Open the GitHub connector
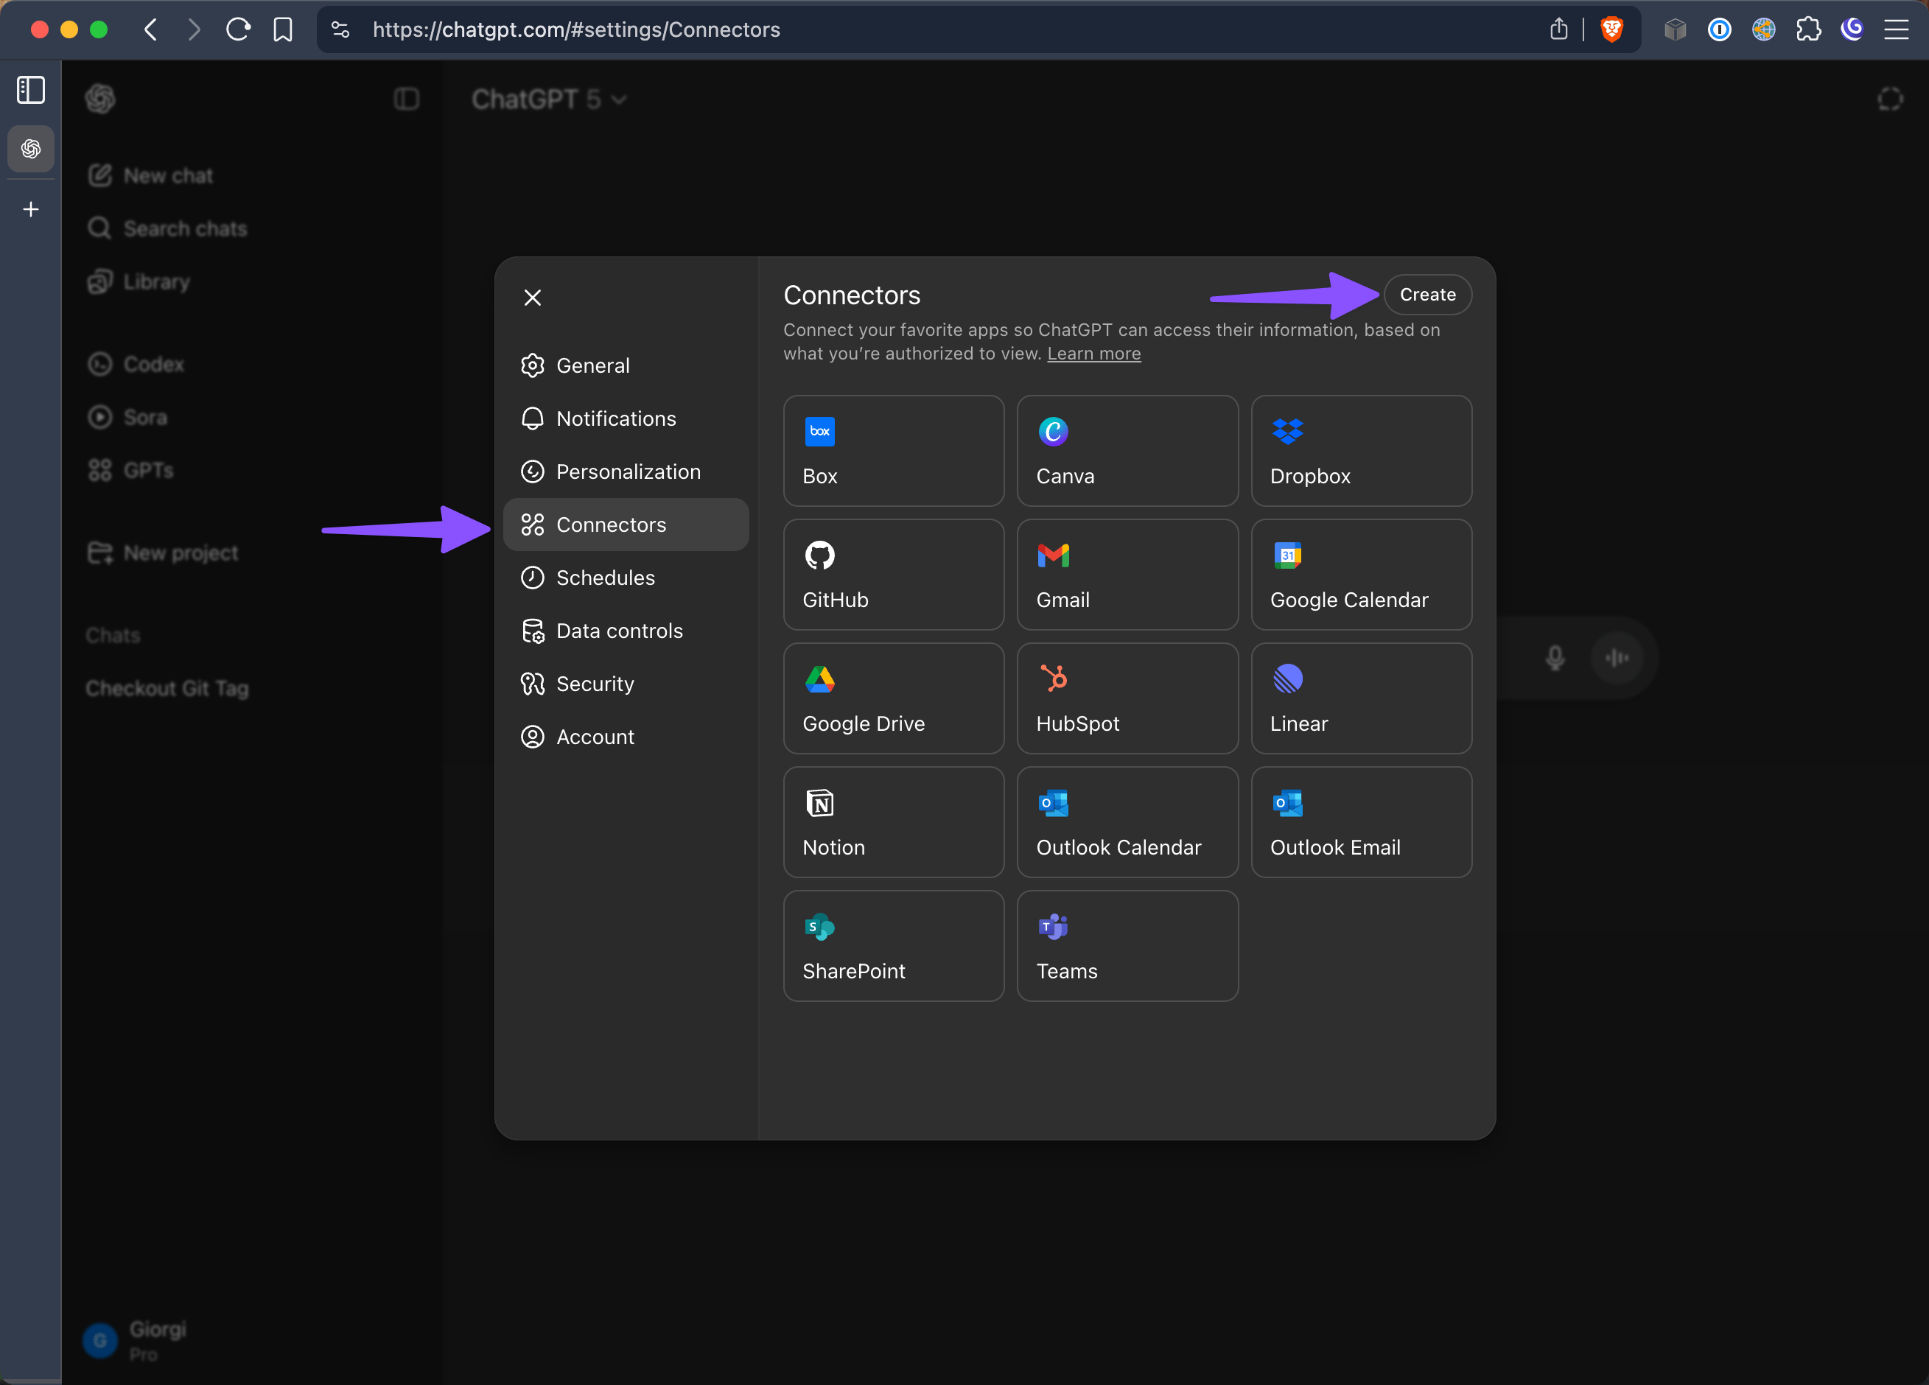 [x=893, y=575]
